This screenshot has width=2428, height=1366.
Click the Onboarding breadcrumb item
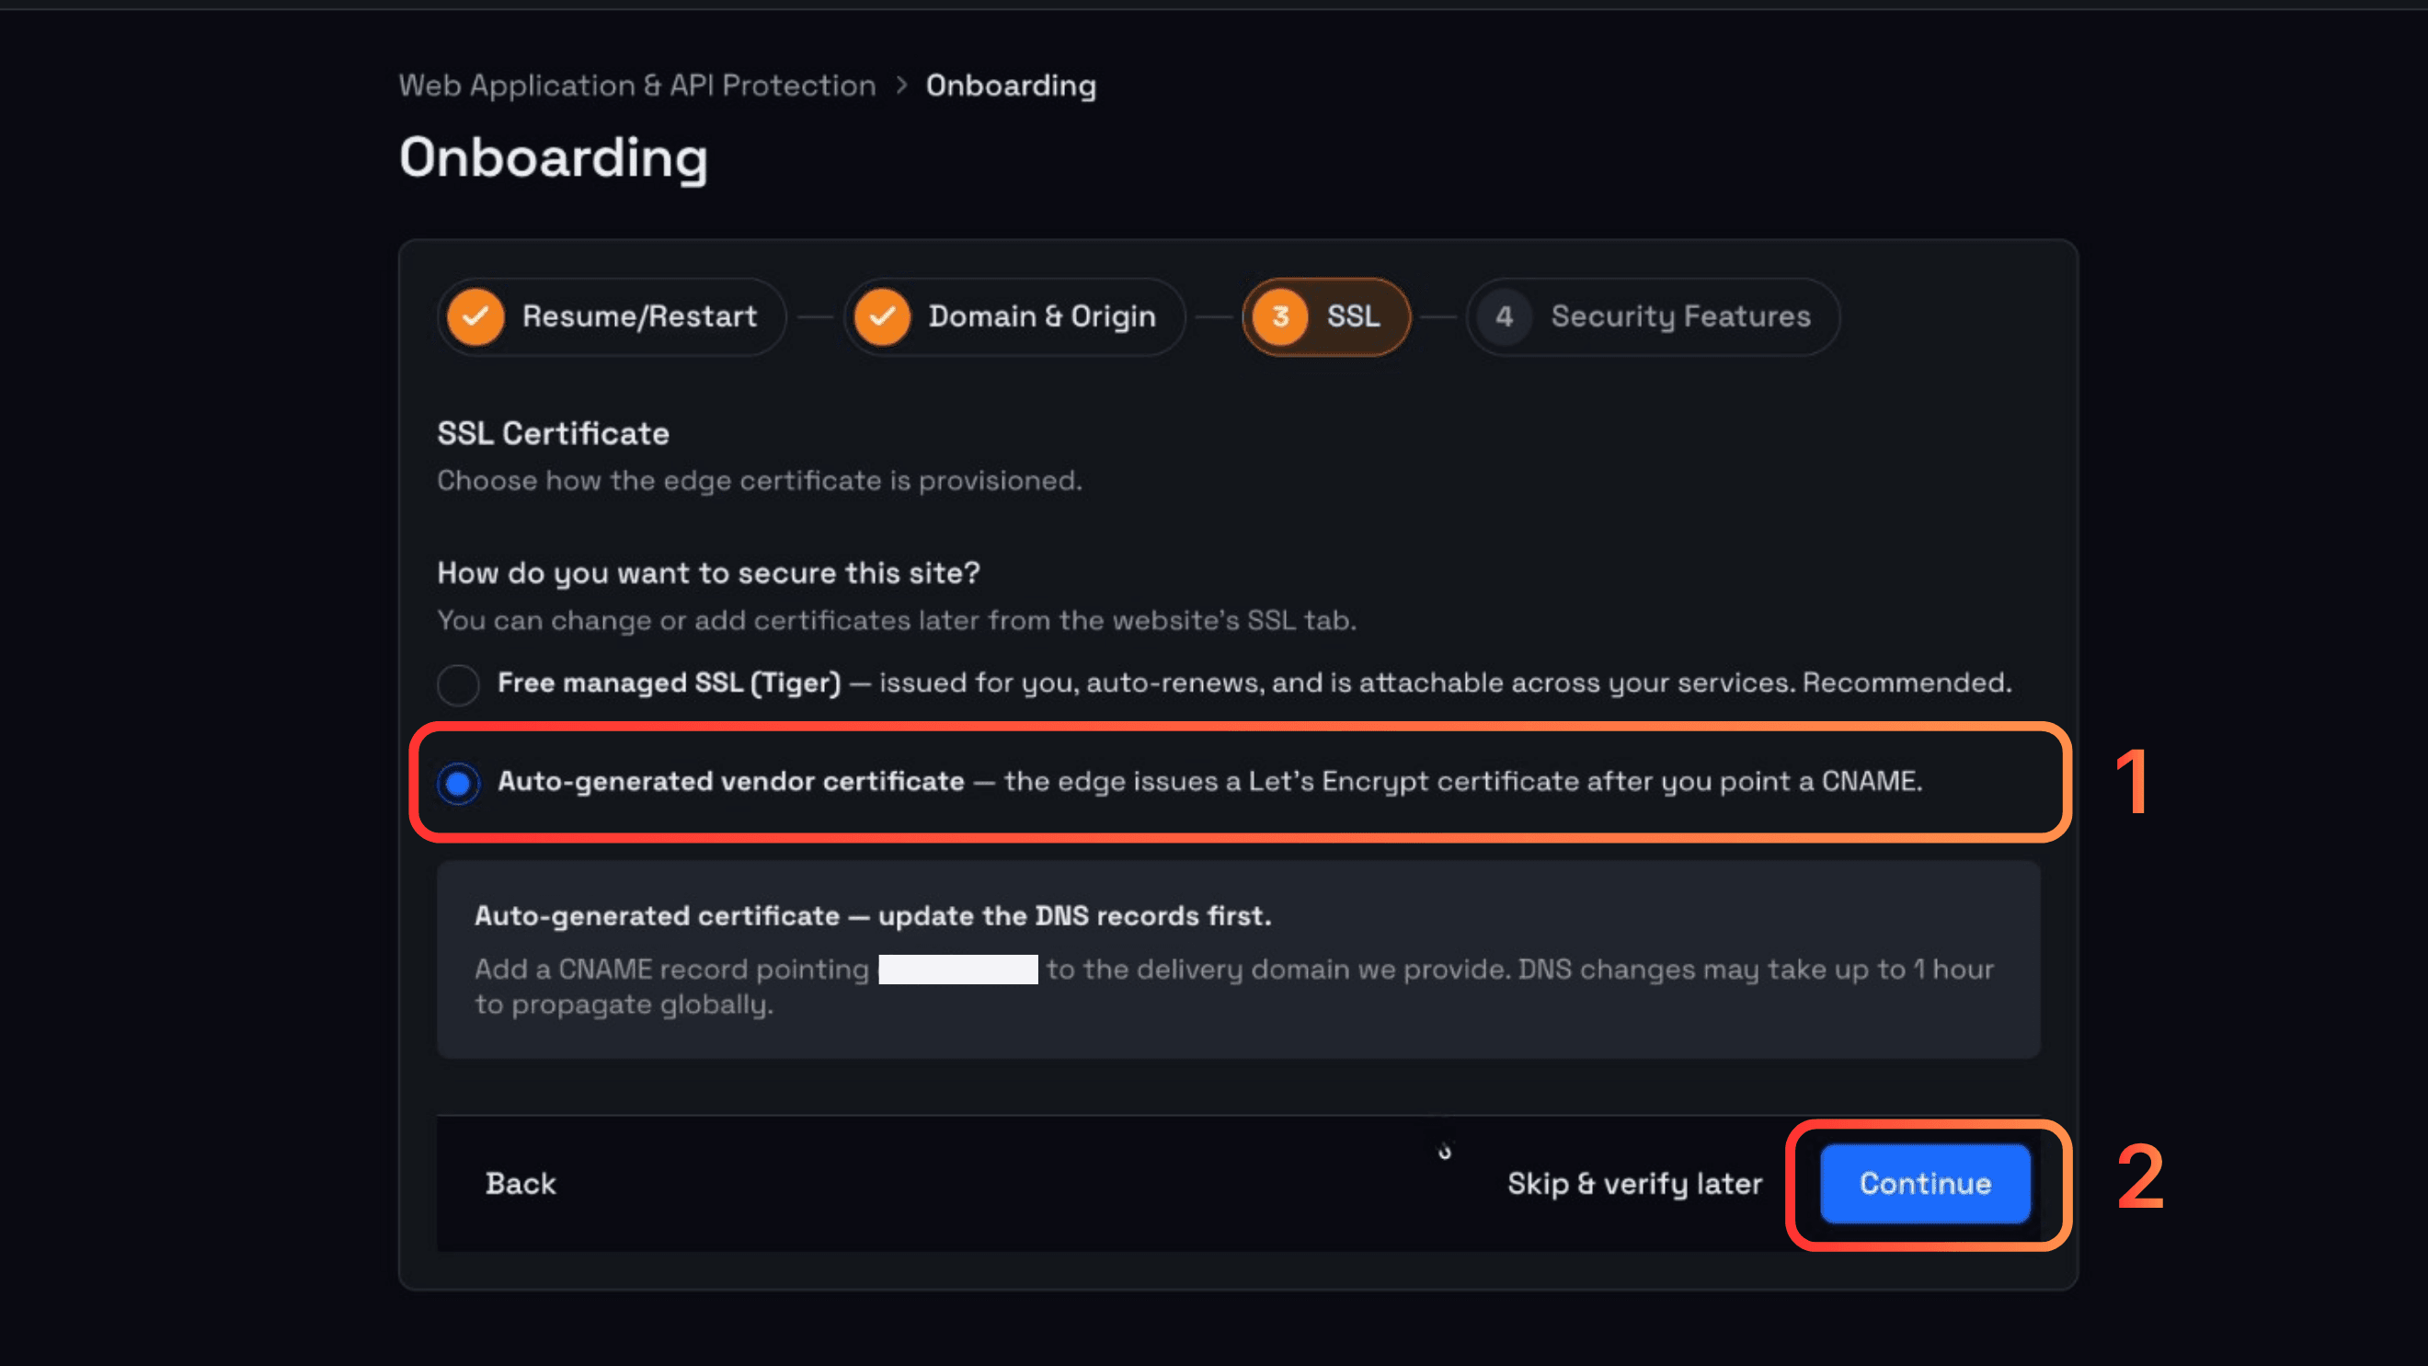pyautogui.click(x=1011, y=86)
